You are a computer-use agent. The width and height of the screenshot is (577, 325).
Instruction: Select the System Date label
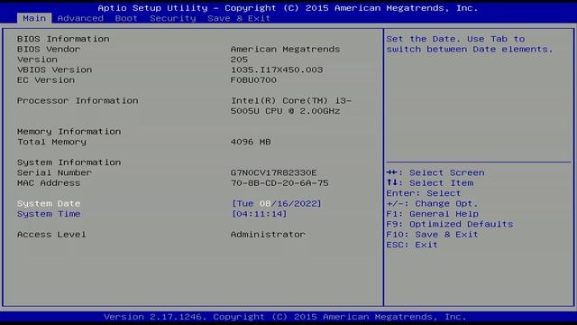[x=49, y=203]
